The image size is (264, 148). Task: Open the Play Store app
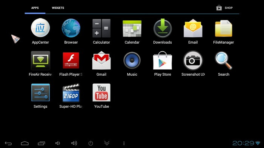pos(163,60)
